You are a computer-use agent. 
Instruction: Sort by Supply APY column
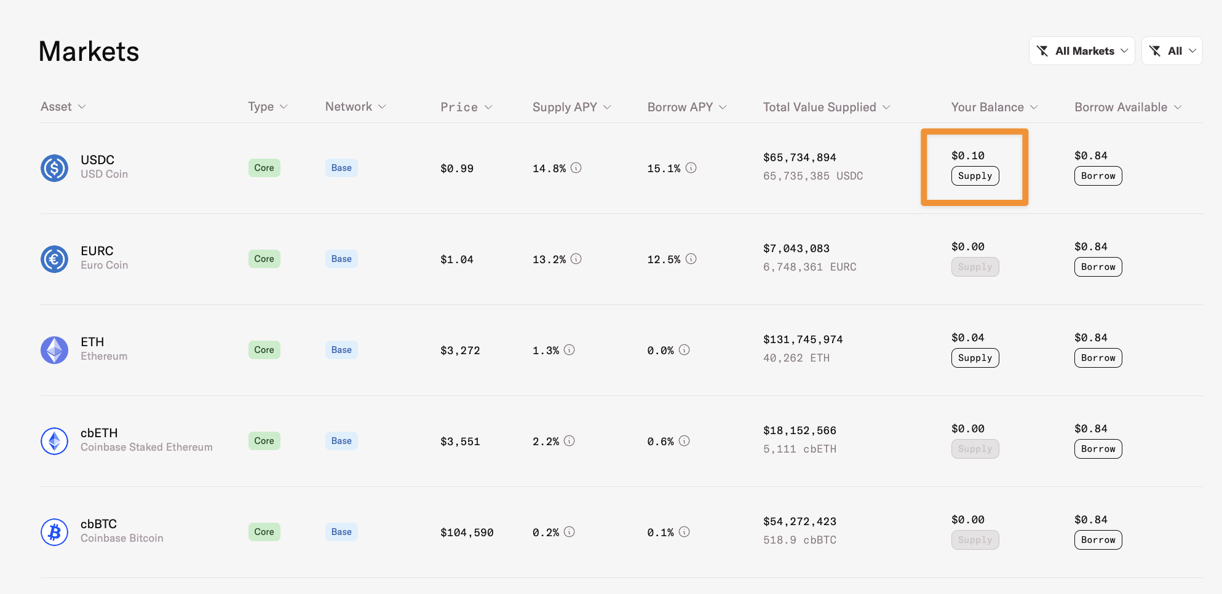[571, 107]
